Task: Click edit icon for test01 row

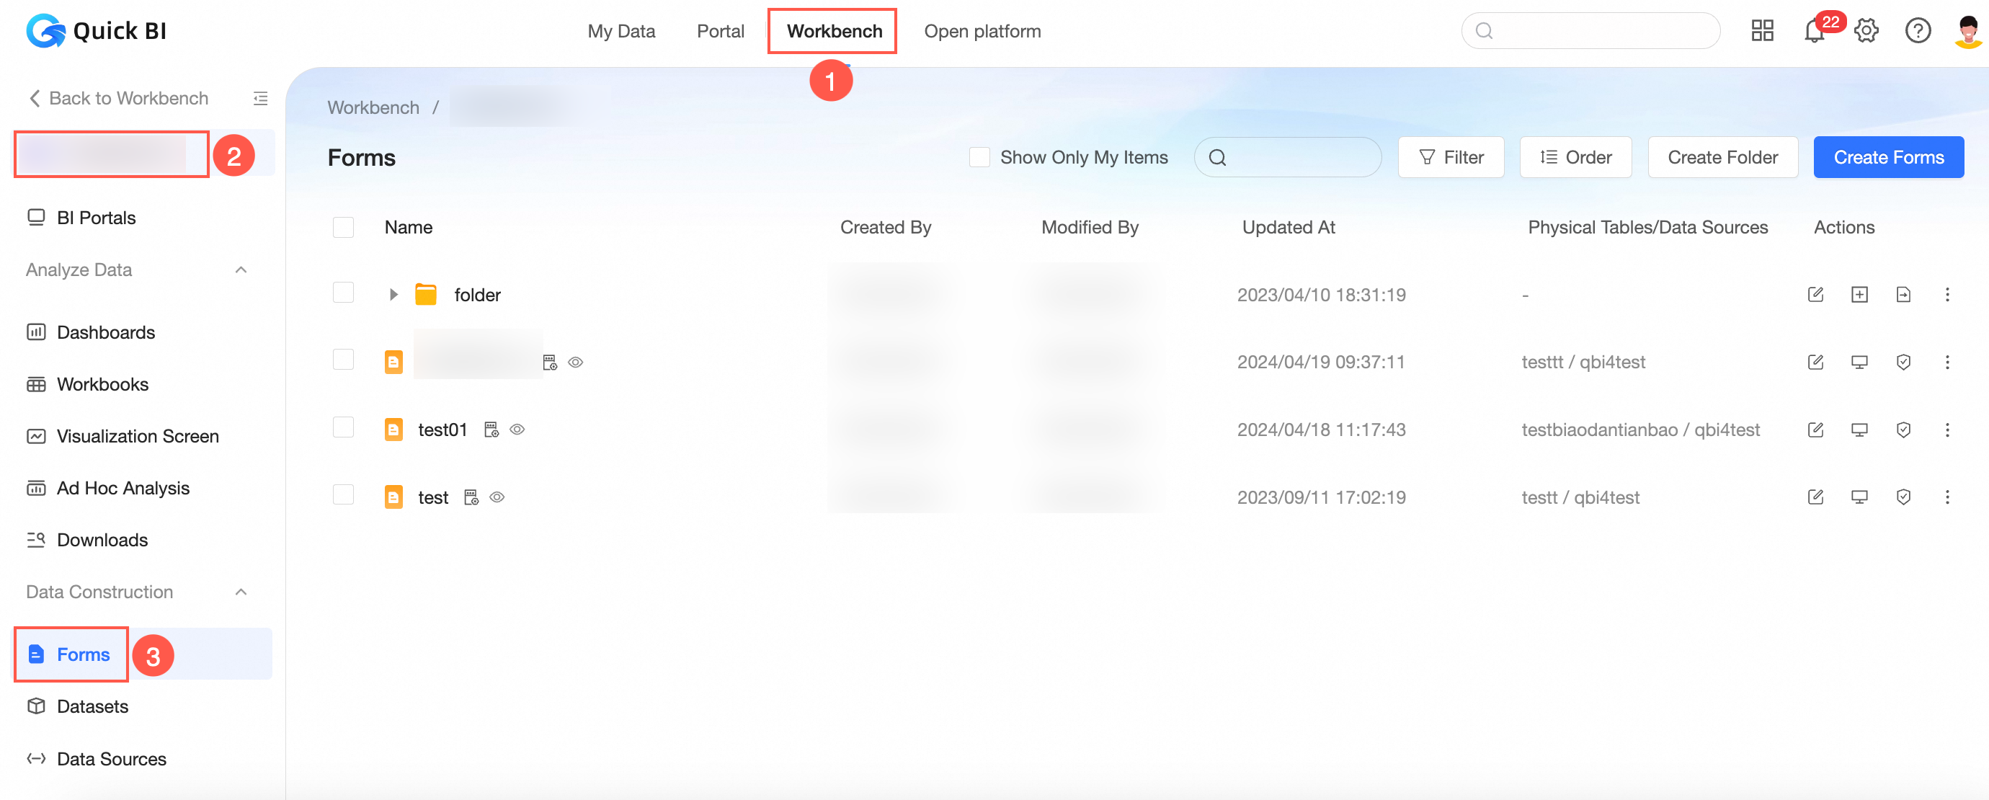Action: [1815, 430]
